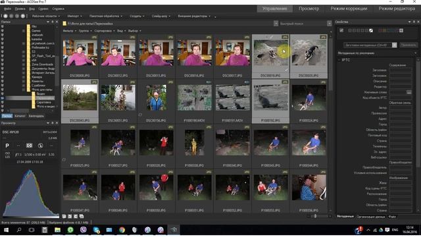
Task: Collapse the IPTC section
Action: [x=339, y=60]
